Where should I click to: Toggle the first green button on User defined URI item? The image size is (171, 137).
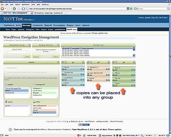[x=88, y=75]
